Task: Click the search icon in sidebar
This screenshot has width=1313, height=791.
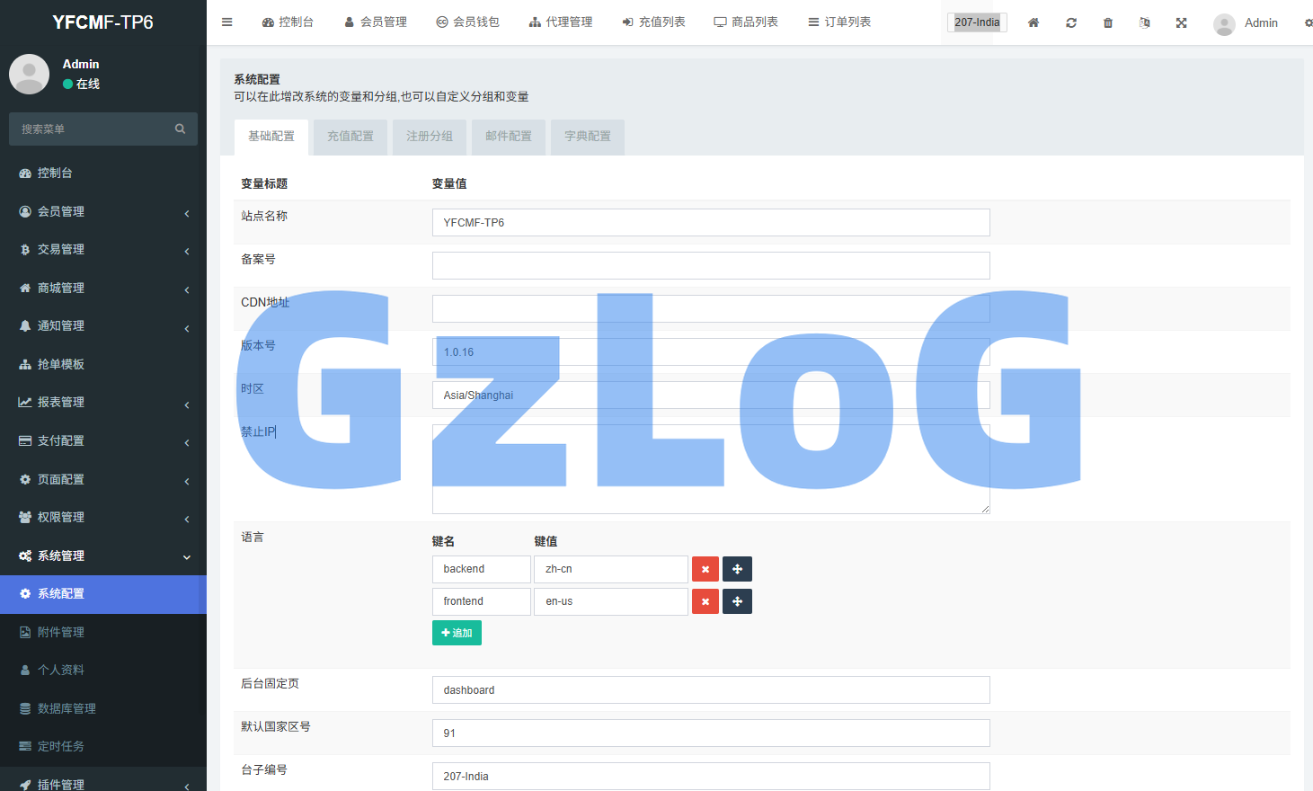Action: coord(180,129)
